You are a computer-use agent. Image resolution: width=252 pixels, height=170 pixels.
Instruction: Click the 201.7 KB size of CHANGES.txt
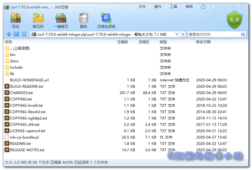[127, 93]
